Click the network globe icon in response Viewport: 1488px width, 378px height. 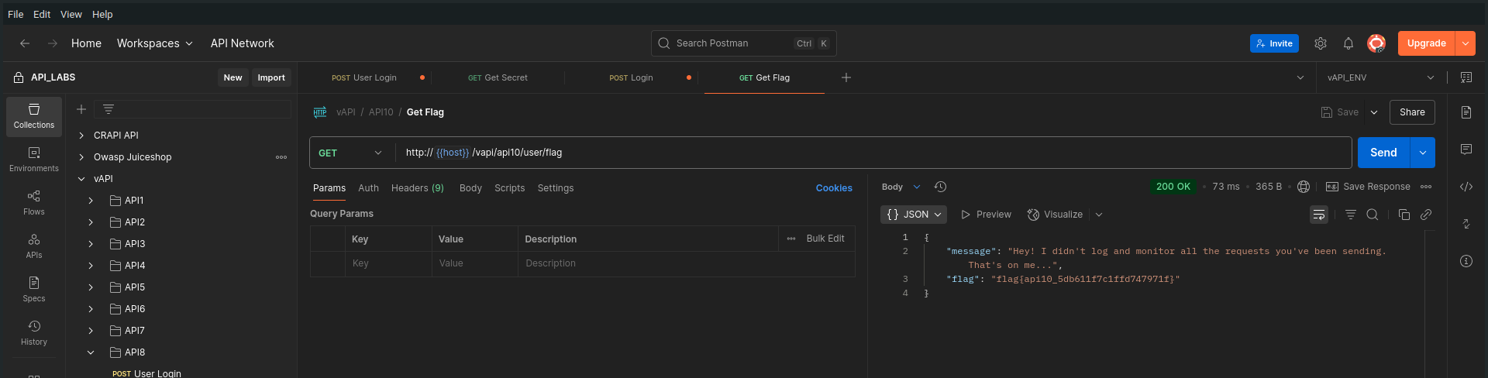[x=1304, y=187]
